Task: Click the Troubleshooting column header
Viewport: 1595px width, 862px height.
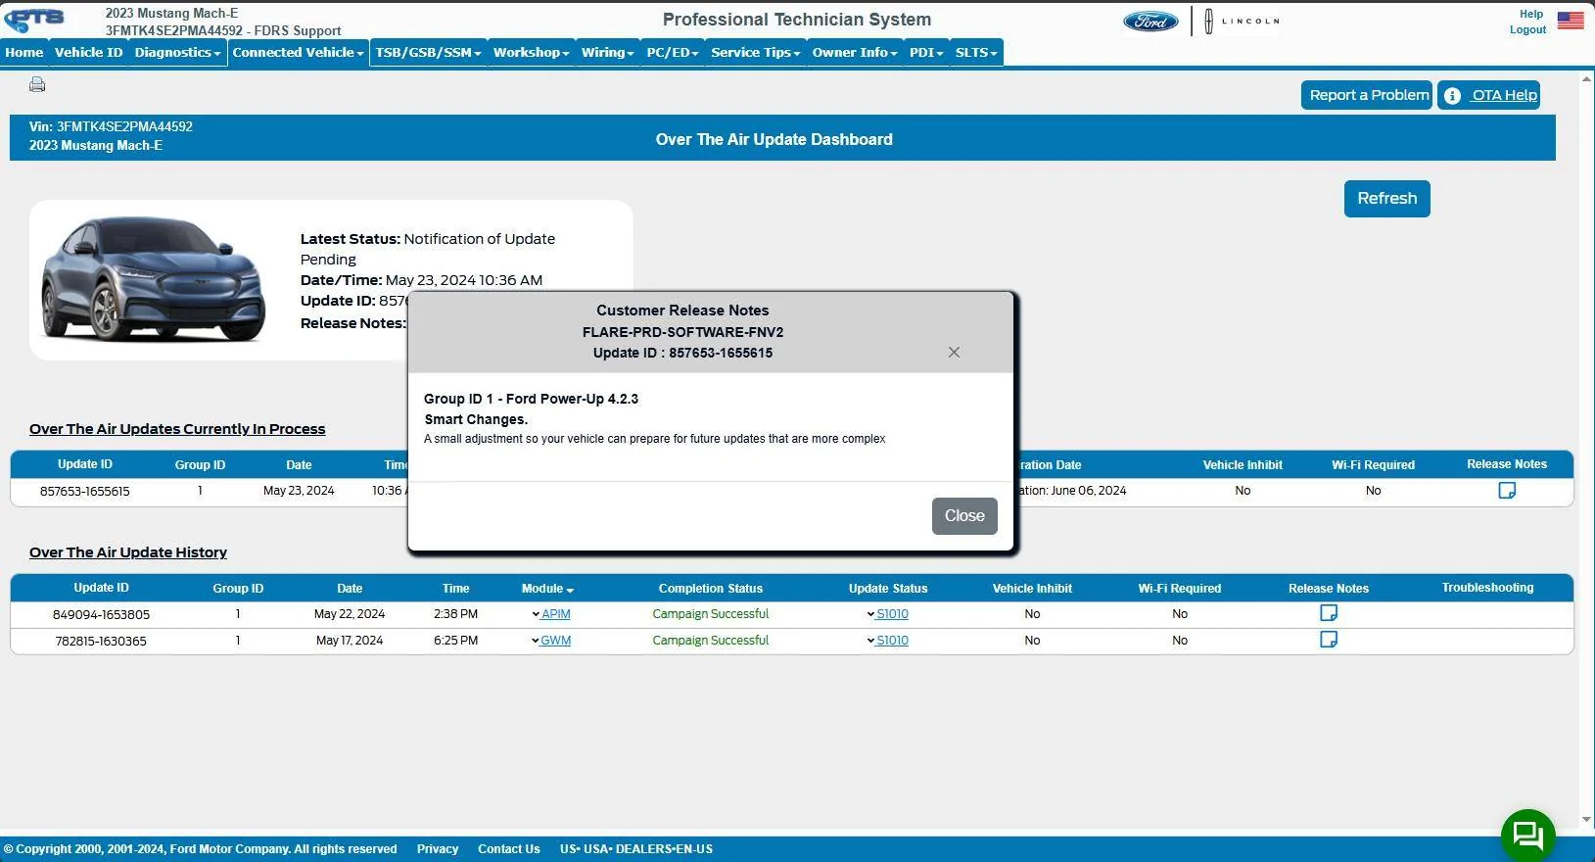Action: 1487,588
